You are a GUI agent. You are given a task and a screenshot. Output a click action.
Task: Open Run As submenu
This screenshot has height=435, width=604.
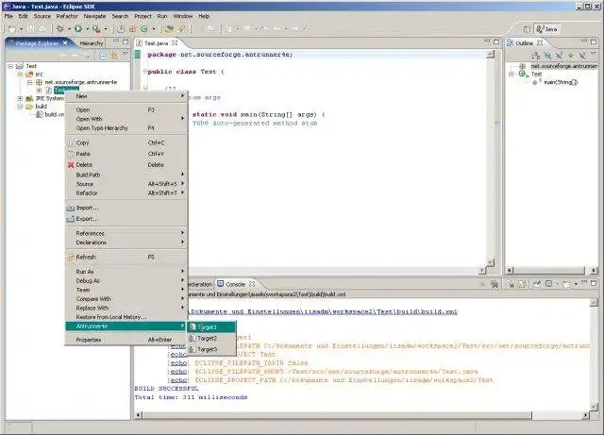coord(126,272)
